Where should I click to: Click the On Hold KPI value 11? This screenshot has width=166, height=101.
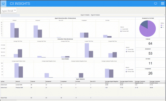pos(150,63)
